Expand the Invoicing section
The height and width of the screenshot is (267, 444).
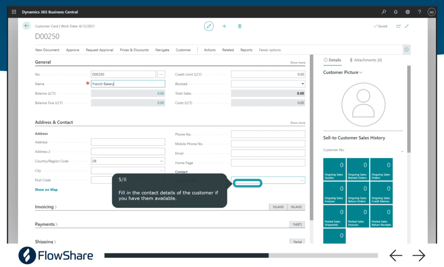(46, 207)
